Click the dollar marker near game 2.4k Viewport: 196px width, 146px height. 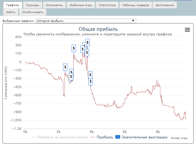click(65, 67)
